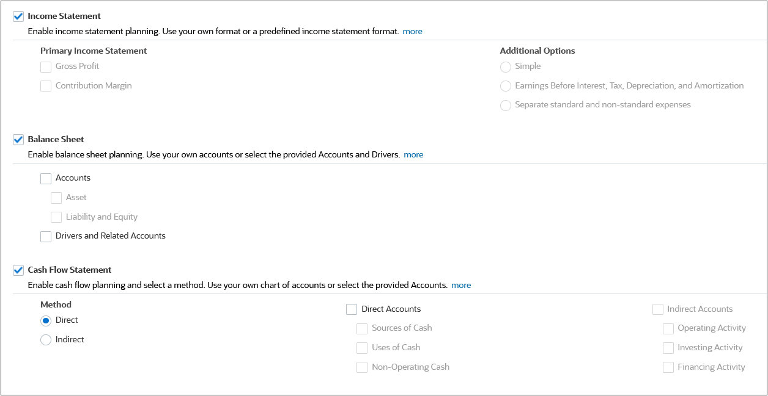Enable the Indirect Accounts checkbox
The width and height of the screenshot is (768, 396).
click(x=658, y=309)
